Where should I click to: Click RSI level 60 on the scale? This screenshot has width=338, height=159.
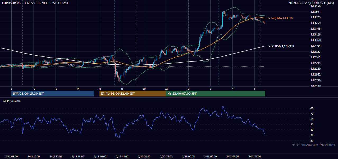pos(312,119)
